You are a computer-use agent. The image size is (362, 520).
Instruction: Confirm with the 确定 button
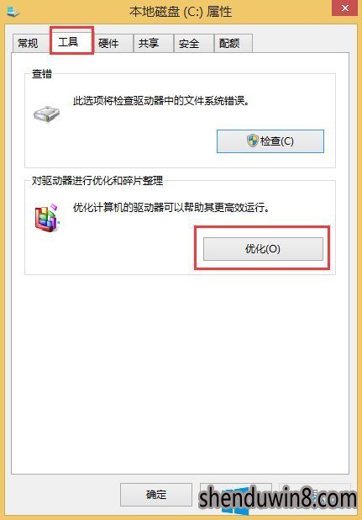point(156,495)
